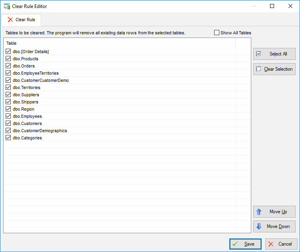300x252 pixels.
Task: Uncheck the dbo.Employees checkbox
Action: tap(8, 116)
